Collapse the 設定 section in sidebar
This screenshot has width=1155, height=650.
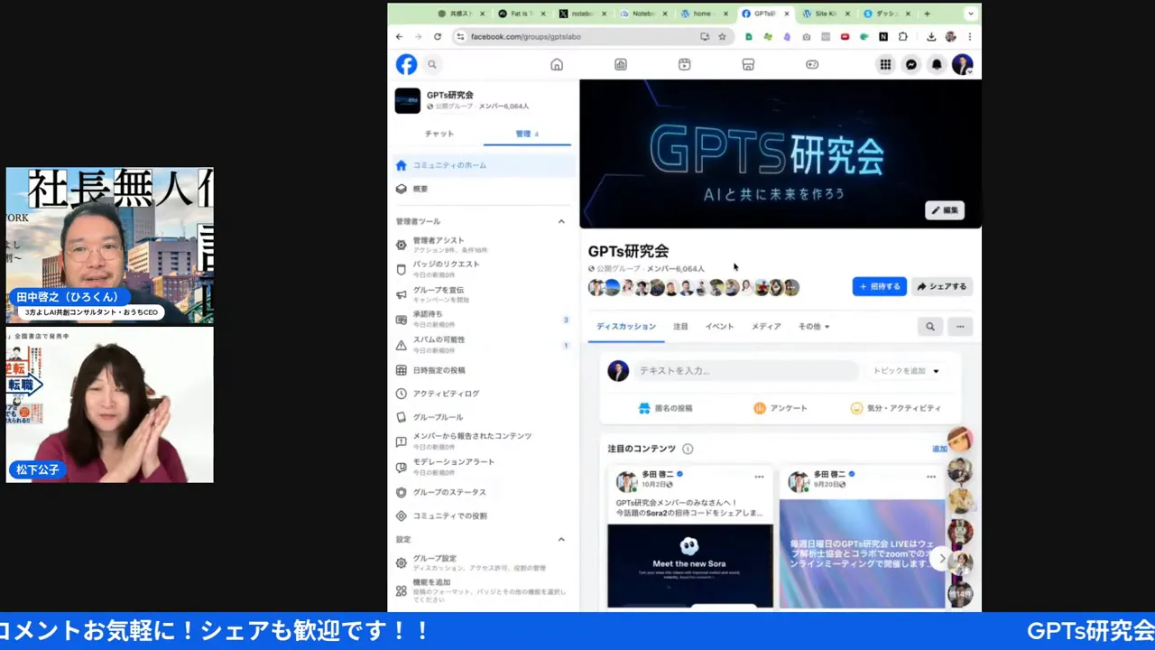[x=561, y=539]
